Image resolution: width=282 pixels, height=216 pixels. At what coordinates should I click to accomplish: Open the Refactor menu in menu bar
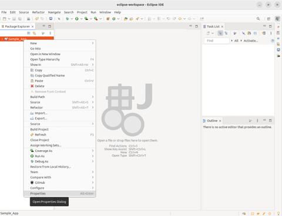coord(38,12)
